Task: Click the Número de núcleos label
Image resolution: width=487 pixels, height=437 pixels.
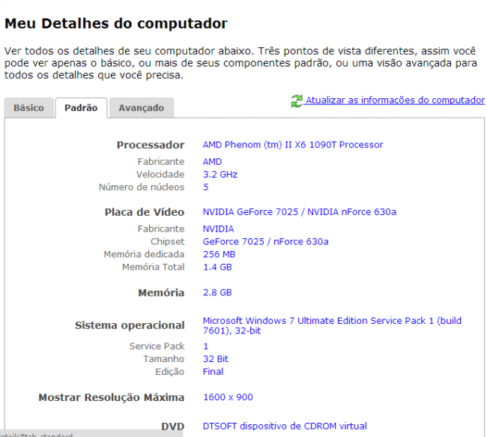Action: [142, 187]
